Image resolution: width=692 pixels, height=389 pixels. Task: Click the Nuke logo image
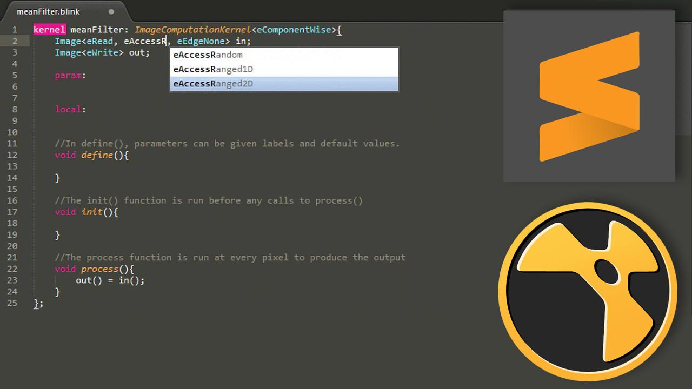point(588,292)
